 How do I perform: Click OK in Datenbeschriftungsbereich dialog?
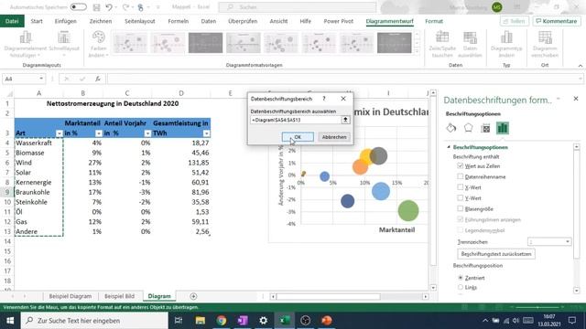(x=298, y=137)
